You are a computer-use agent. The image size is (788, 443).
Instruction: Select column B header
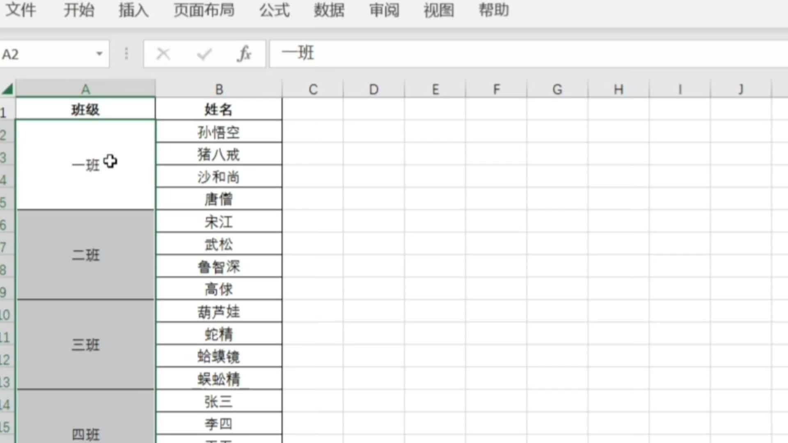coord(219,89)
